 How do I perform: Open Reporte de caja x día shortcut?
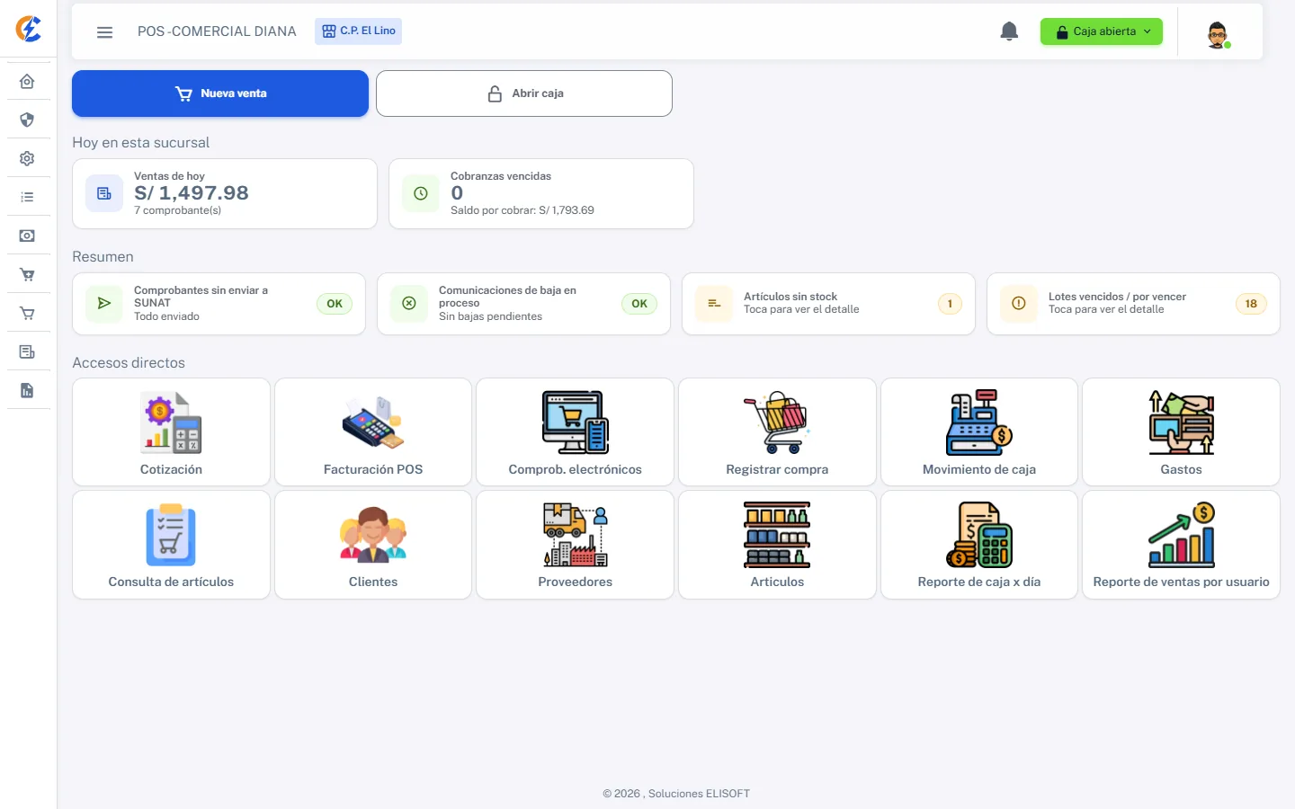point(979,545)
